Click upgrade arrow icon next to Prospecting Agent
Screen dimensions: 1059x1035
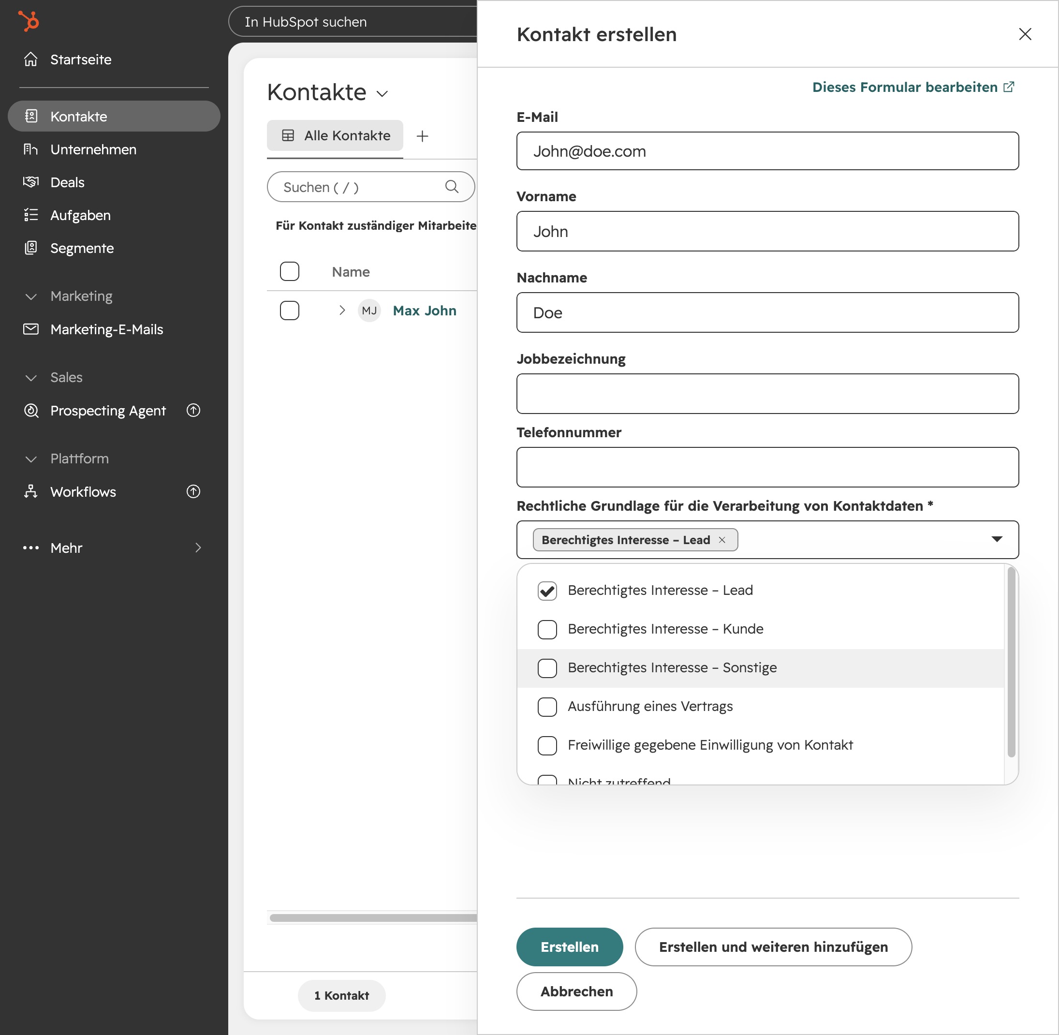(193, 410)
